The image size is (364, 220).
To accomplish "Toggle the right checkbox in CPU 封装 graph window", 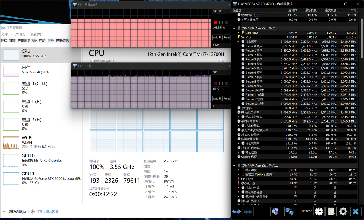I will (226, 83).
